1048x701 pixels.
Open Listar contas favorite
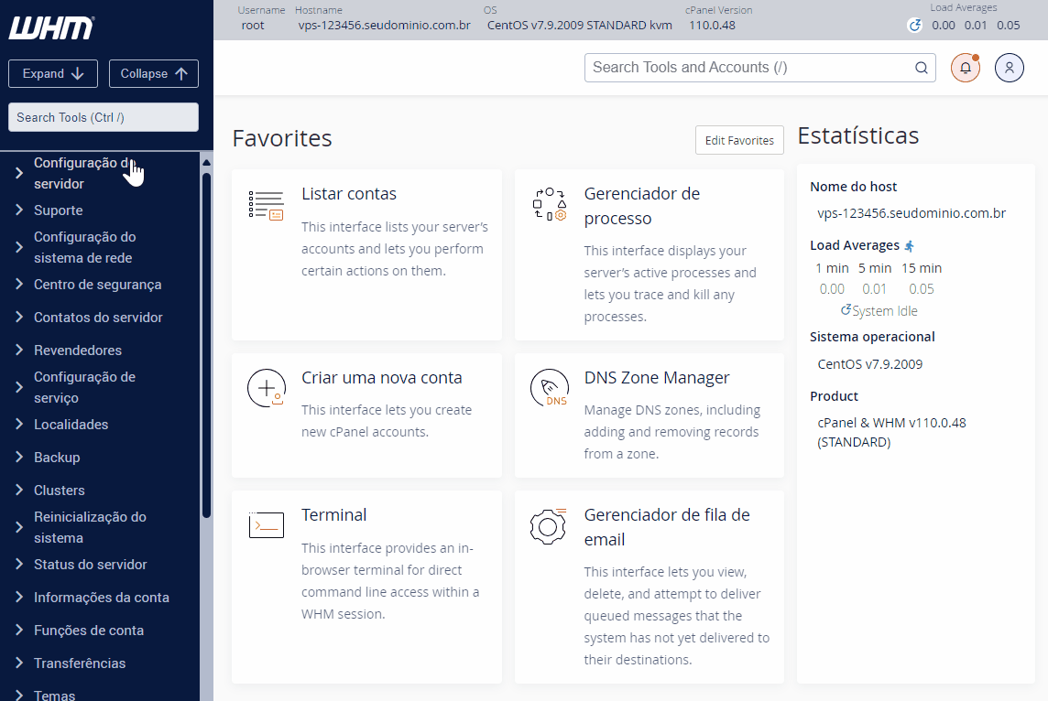(x=349, y=194)
